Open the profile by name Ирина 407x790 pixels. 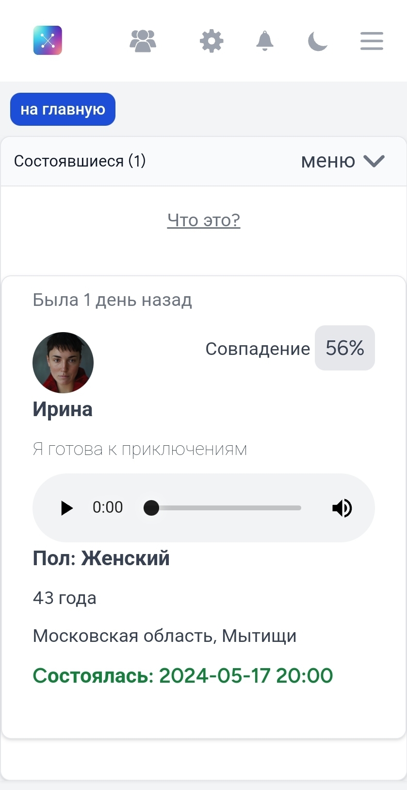coord(63,409)
